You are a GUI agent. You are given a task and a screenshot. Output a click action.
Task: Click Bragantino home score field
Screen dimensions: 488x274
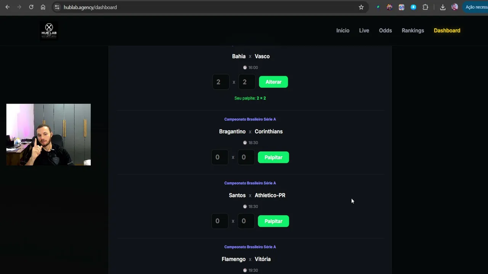[220, 157]
